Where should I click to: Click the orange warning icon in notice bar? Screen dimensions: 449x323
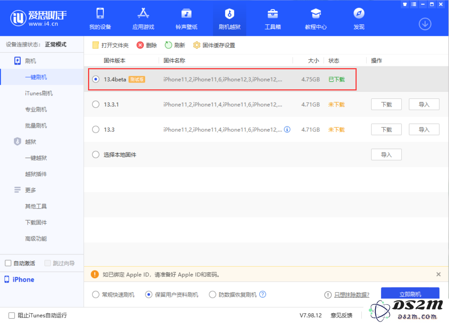tap(95, 275)
